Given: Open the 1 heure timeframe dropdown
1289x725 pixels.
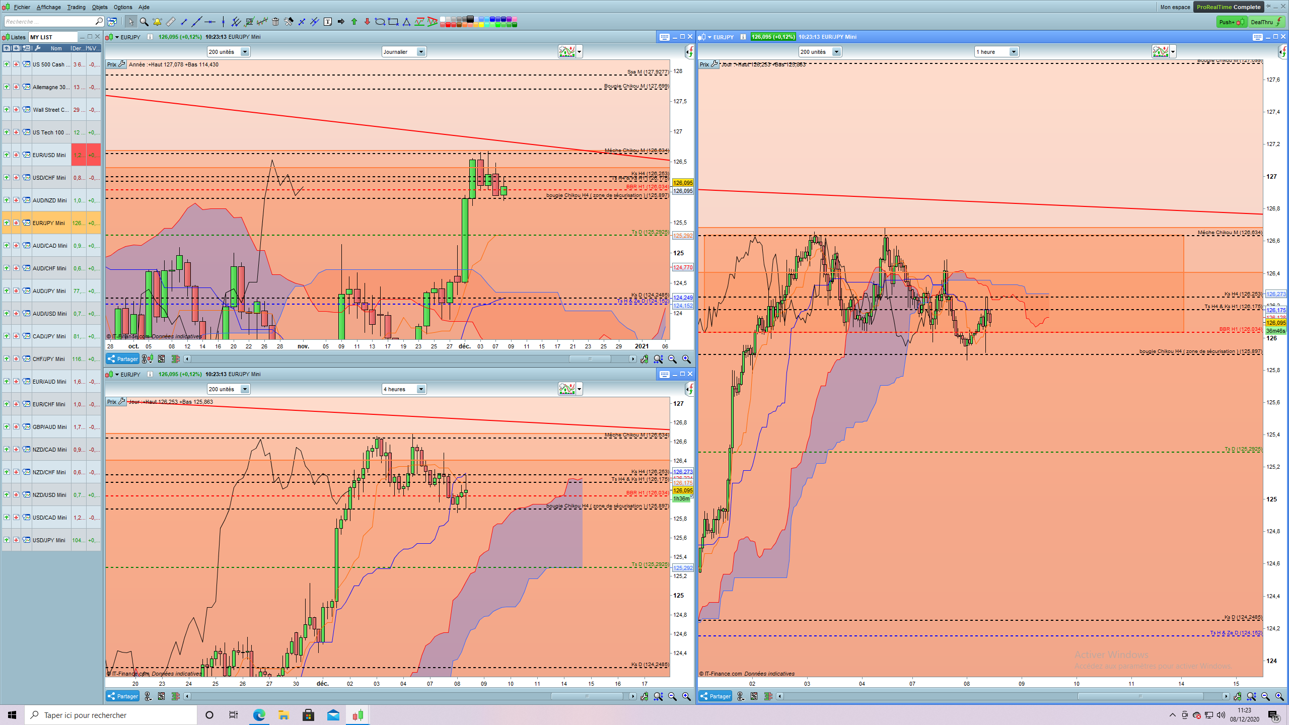Looking at the screenshot, I should (x=1014, y=52).
